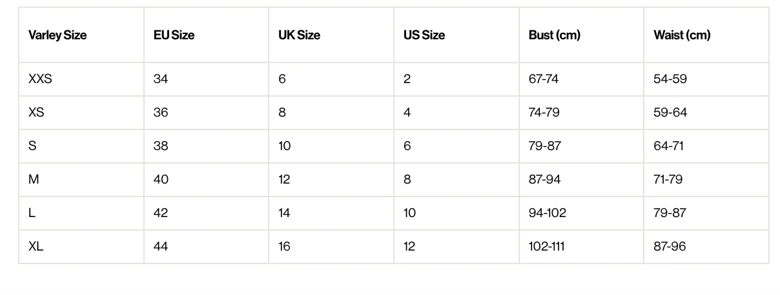Select the EU Size header cell

tap(207, 35)
